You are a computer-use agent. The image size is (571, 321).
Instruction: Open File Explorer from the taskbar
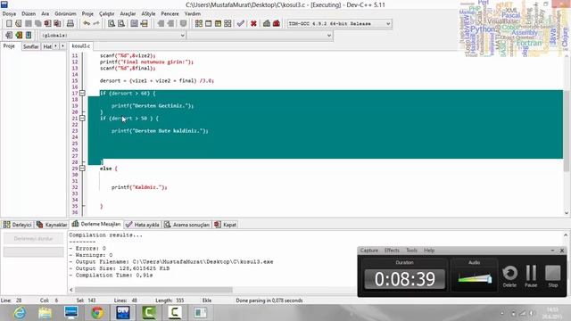coord(46,313)
